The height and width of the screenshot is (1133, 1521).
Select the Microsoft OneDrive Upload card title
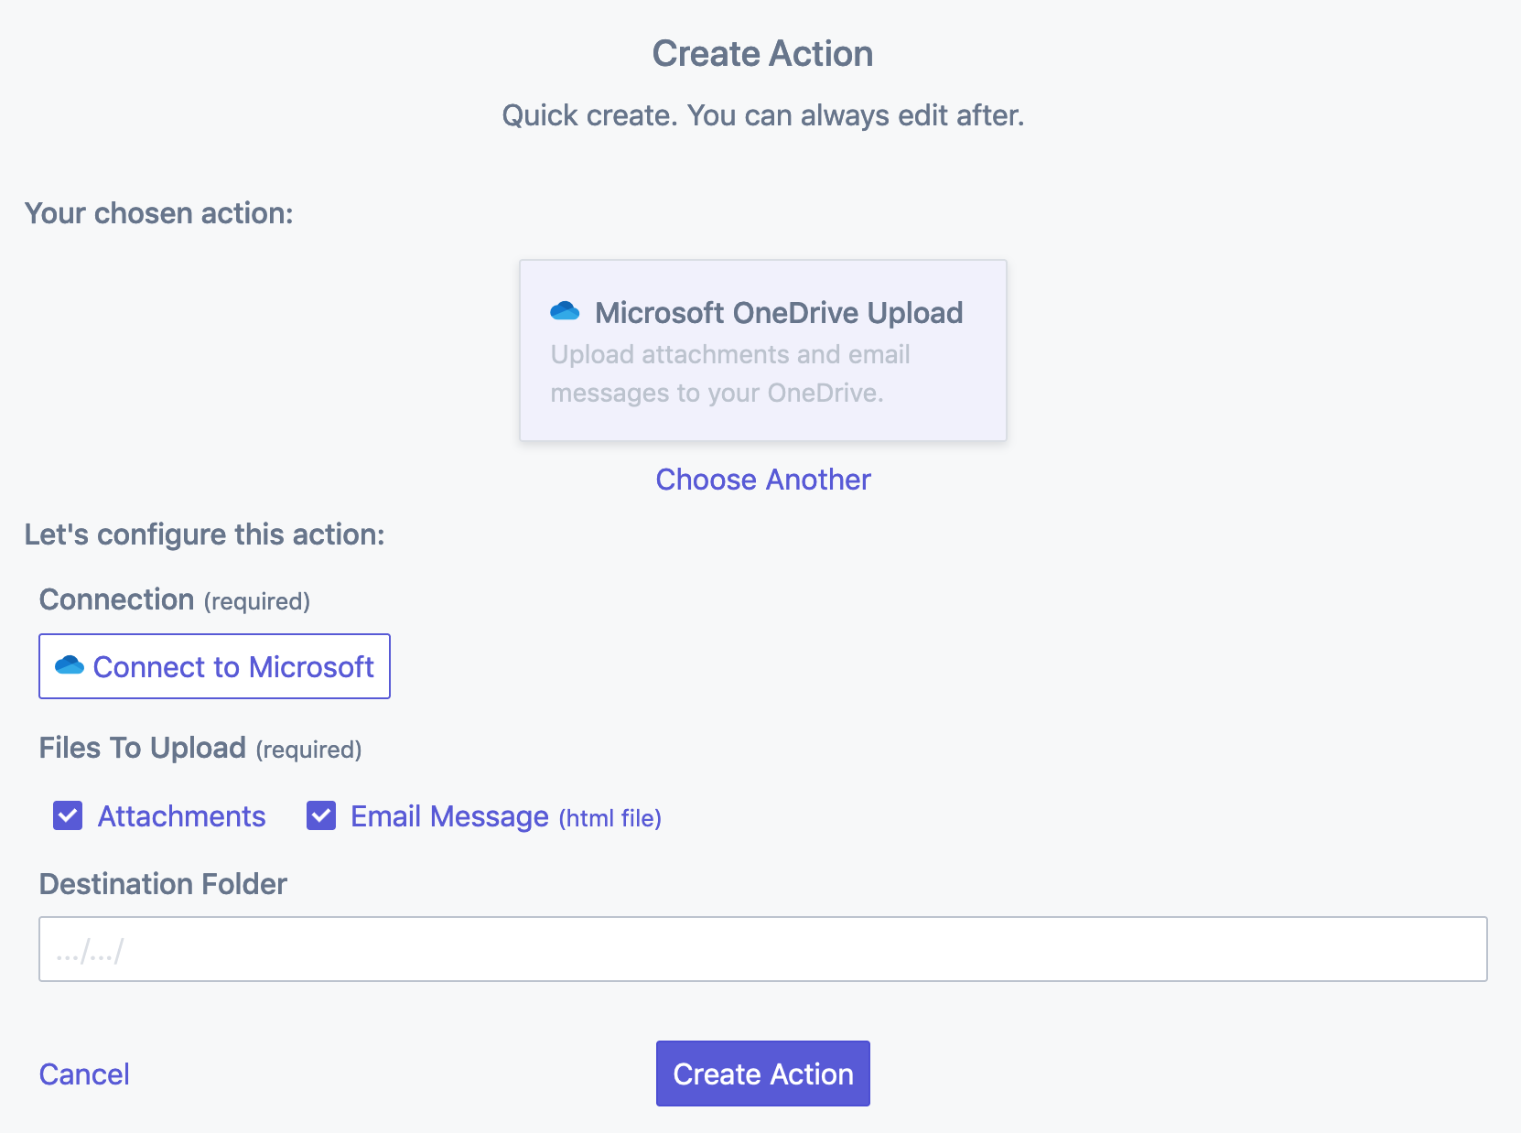click(778, 313)
